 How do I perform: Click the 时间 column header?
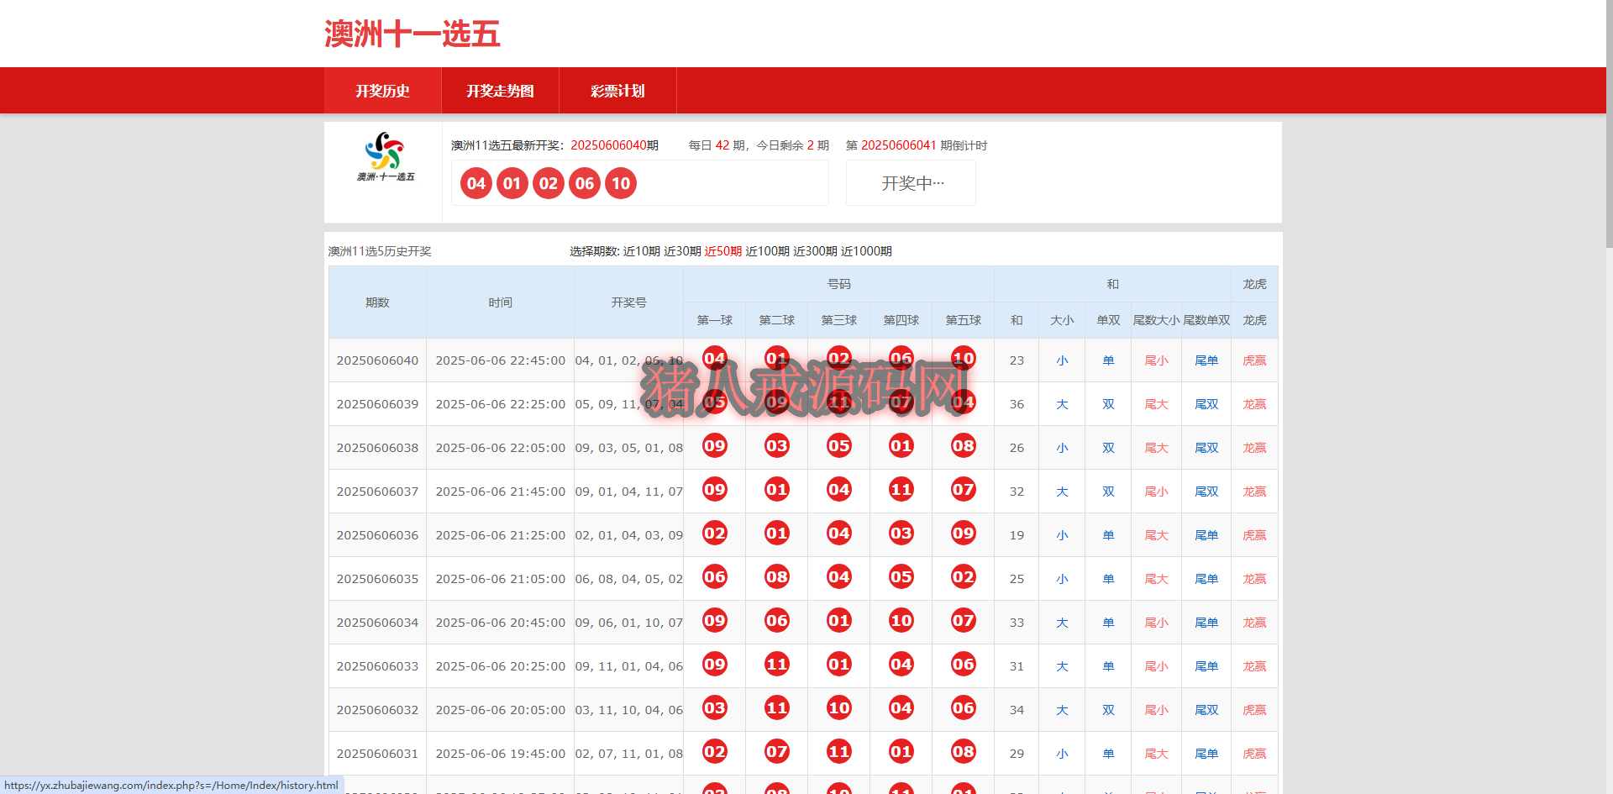(x=500, y=302)
